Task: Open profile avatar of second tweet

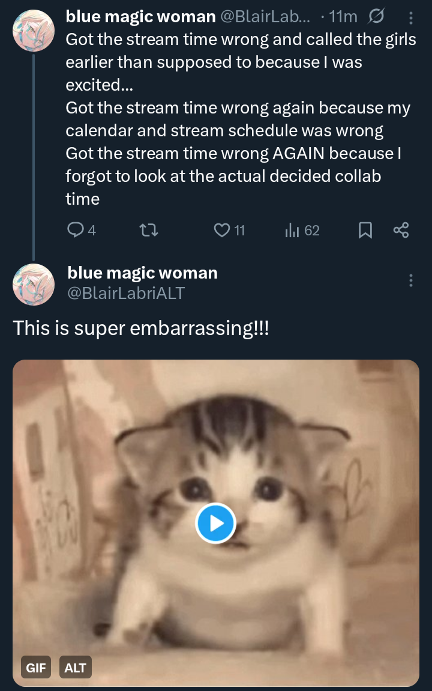Action: [x=34, y=285]
